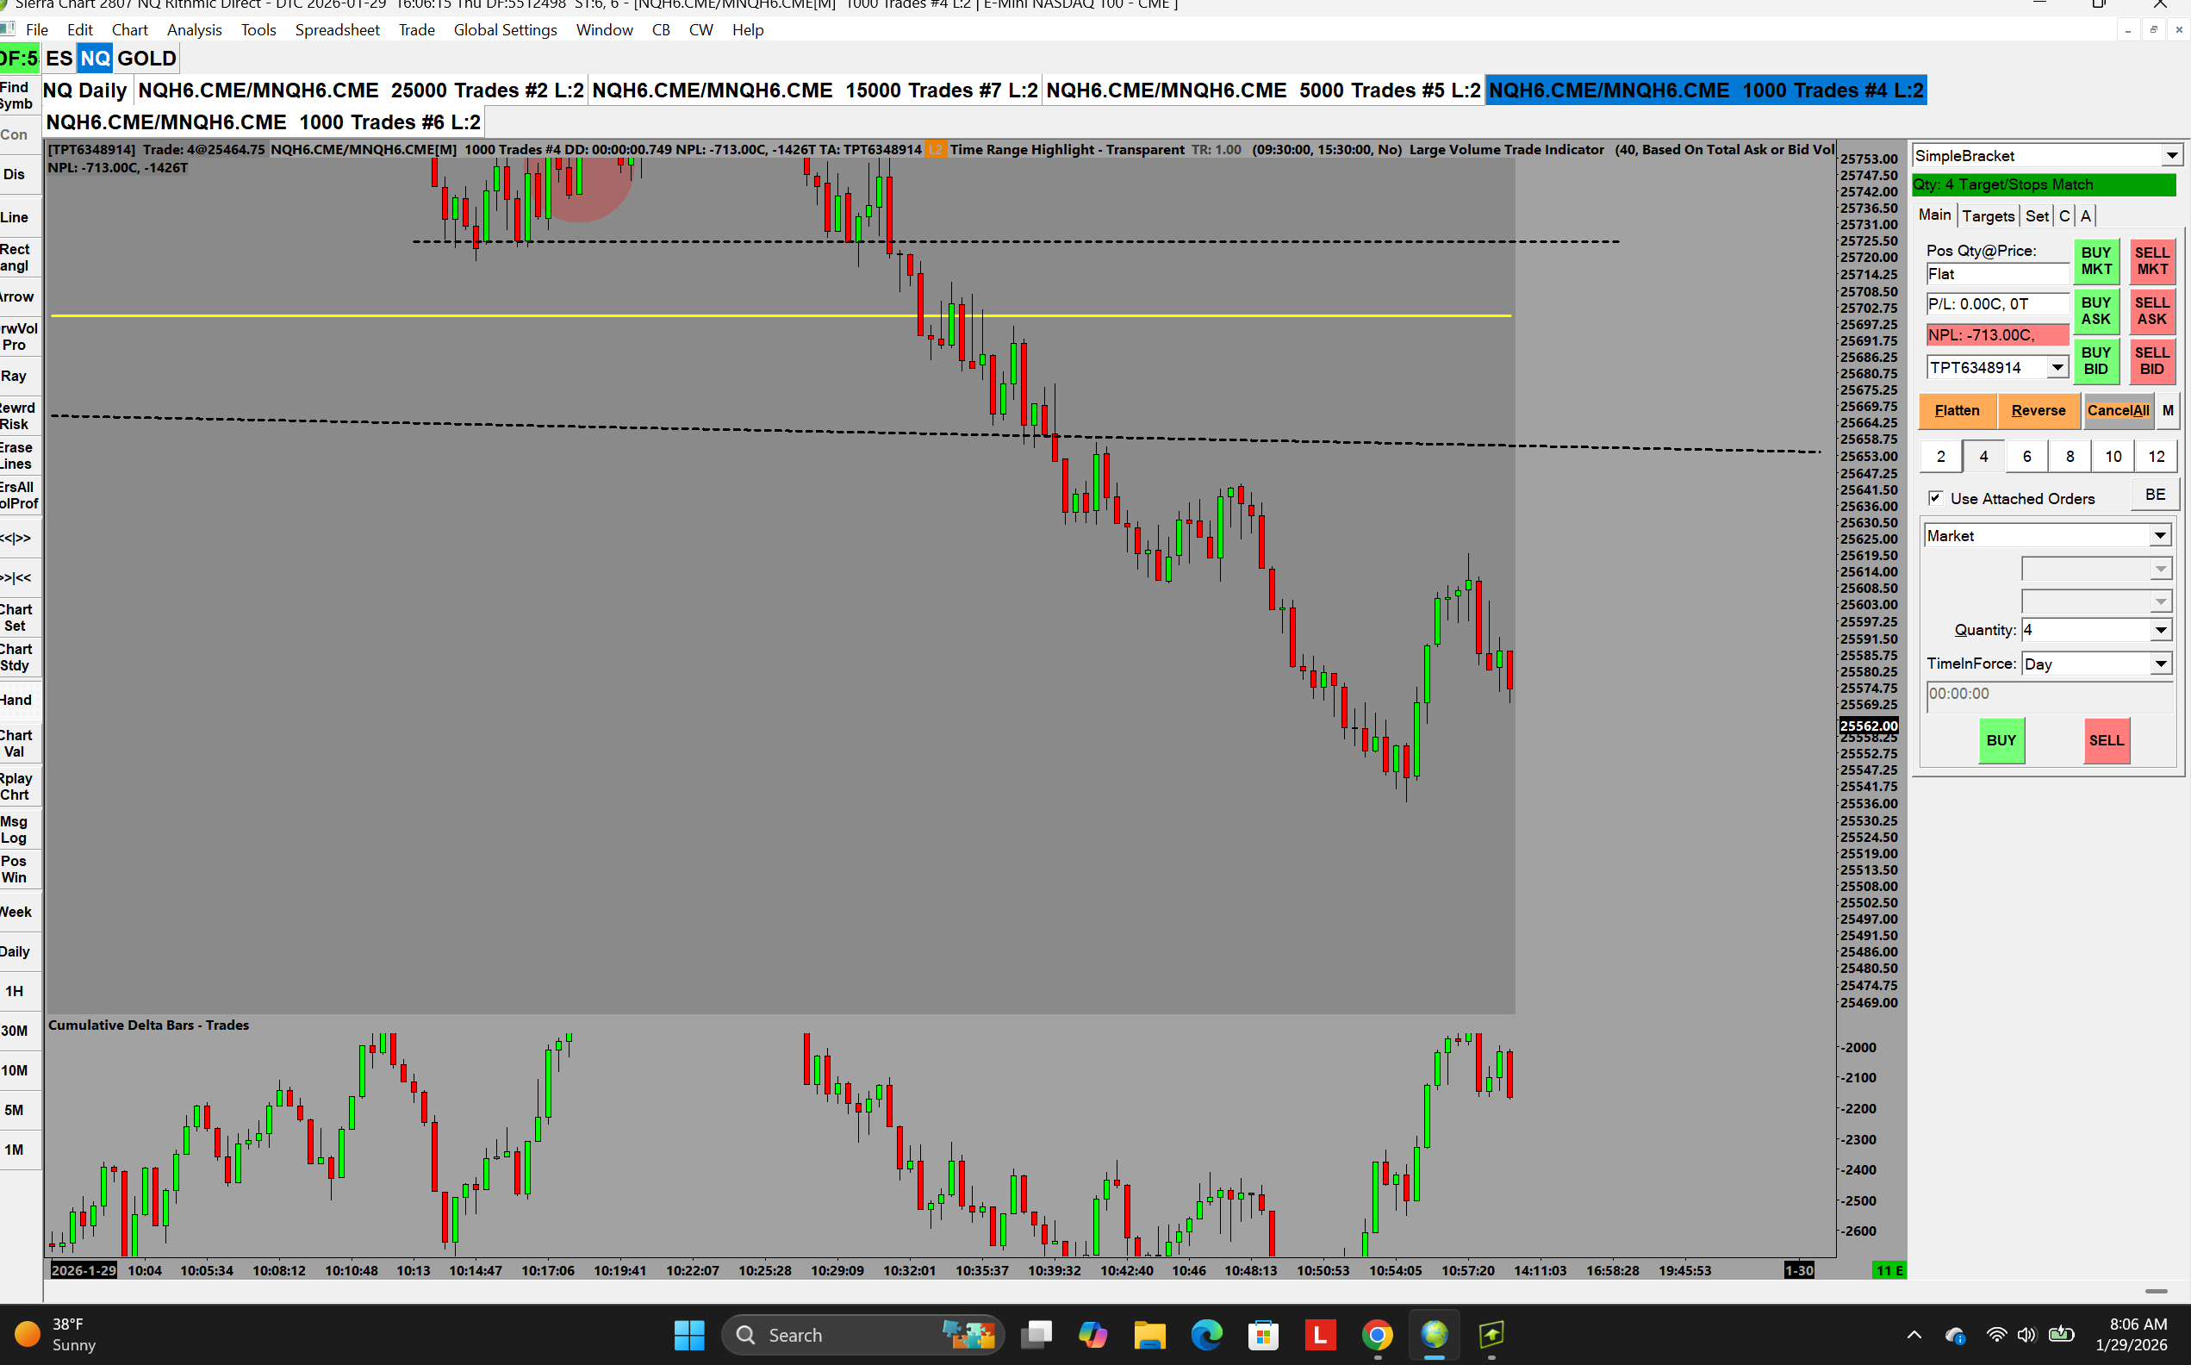Expand the SimpleBracket dropdown

click(2171, 156)
